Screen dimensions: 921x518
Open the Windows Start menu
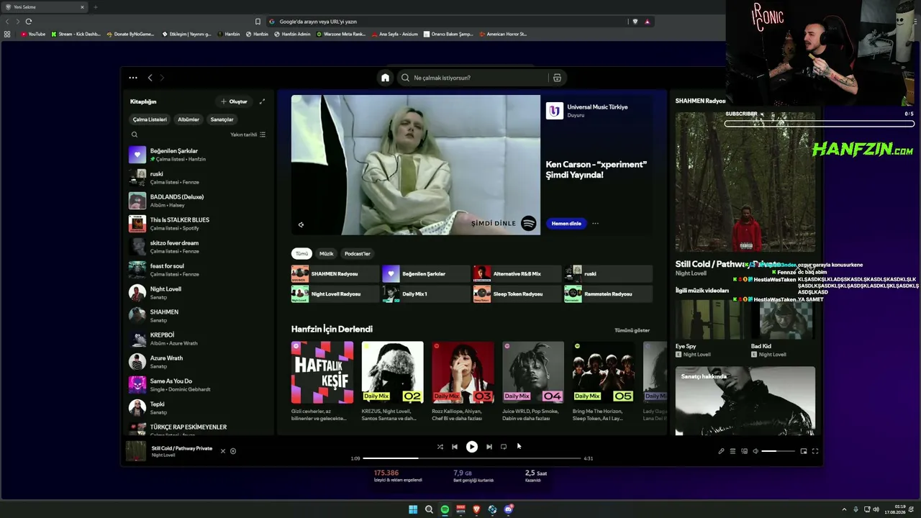[x=413, y=509]
